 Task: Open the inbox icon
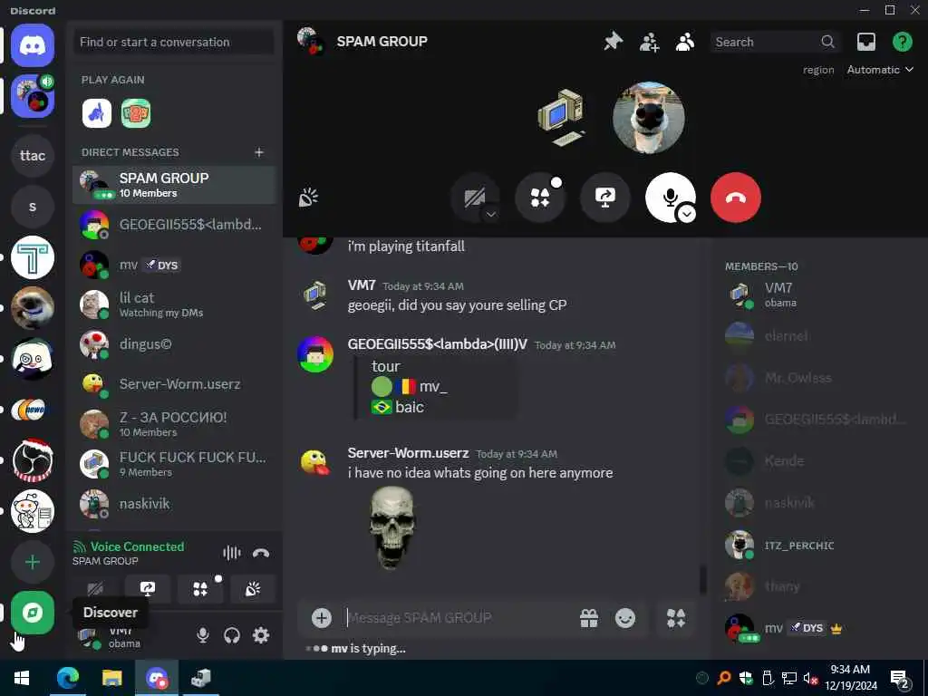click(x=865, y=42)
